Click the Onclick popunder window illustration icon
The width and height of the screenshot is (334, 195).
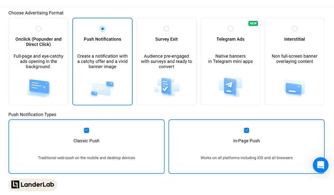coord(38,88)
